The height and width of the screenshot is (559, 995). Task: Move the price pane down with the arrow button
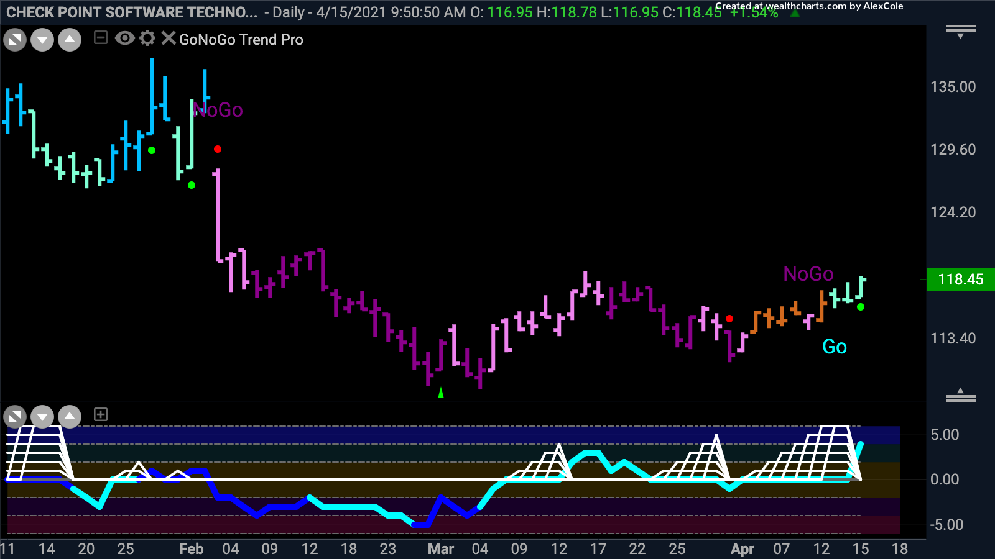[42, 40]
